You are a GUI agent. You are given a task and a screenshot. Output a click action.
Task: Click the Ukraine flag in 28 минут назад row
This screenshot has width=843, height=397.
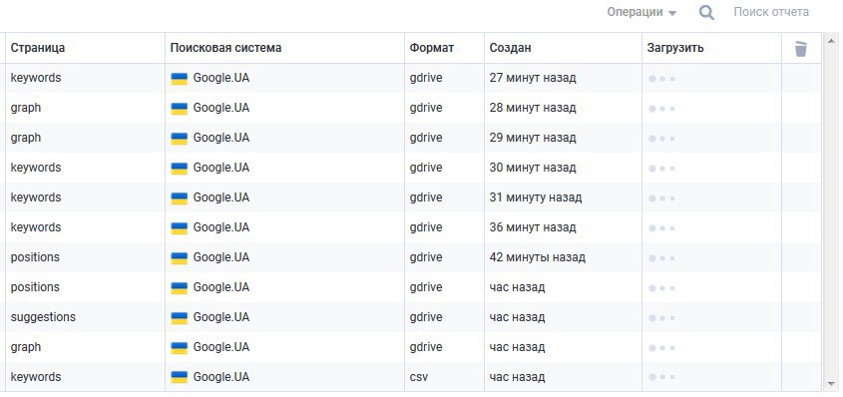pyautogui.click(x=179, y=109)
